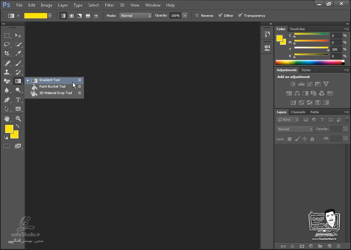Open the layer blend mode dropdown
The image size is (351, 250).
[295, 129]
